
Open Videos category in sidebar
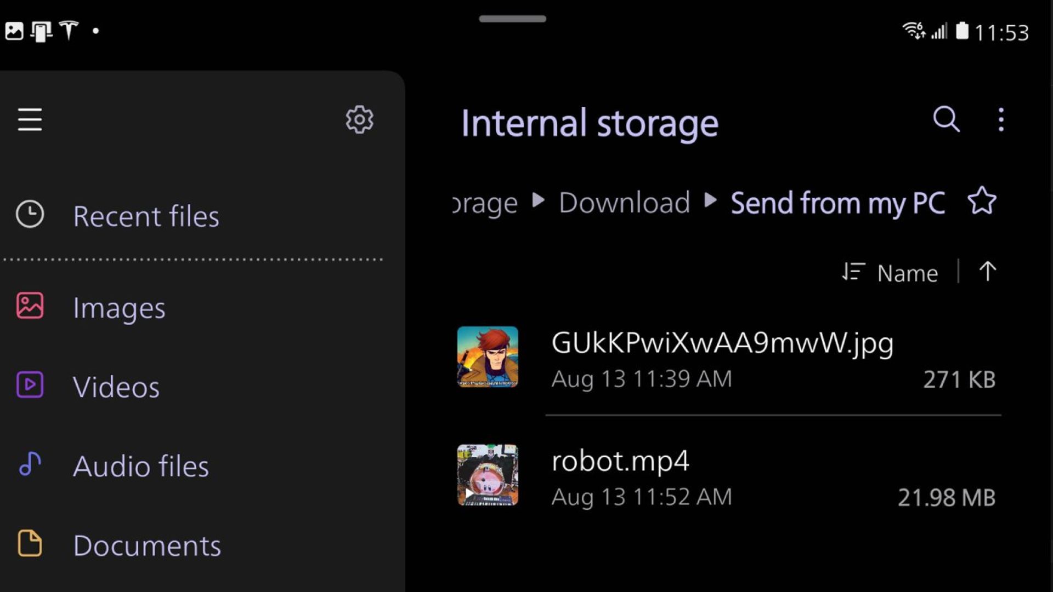coord(116,386)
